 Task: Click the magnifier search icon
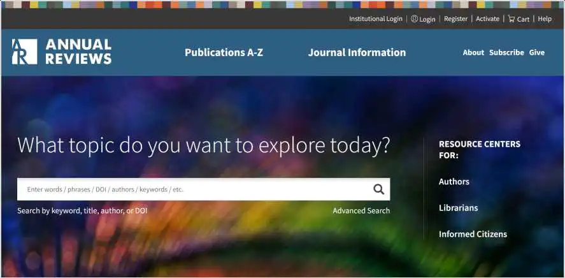[379, 189]
